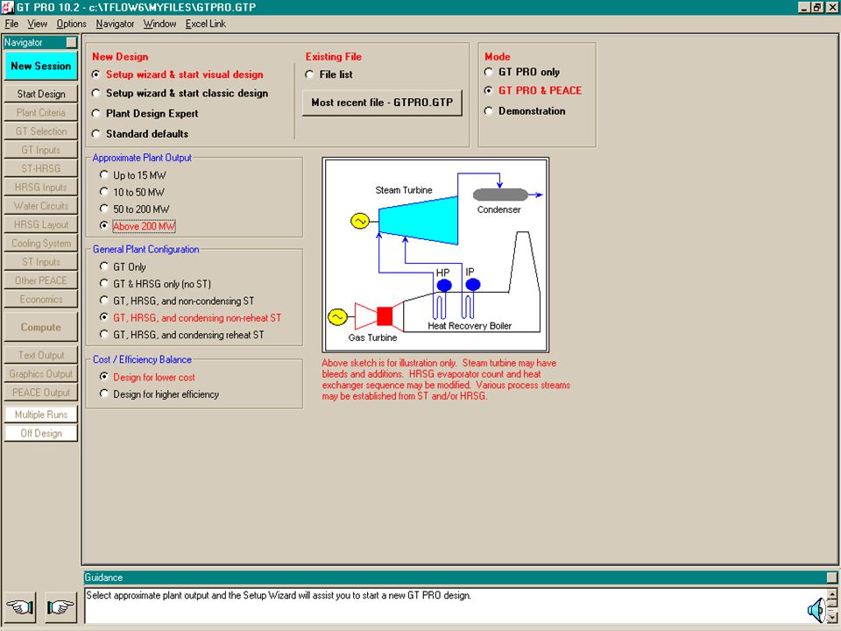
Task: Select Setup wizard & start visual design
Action: pyautogui.click(x=178, y=74)
